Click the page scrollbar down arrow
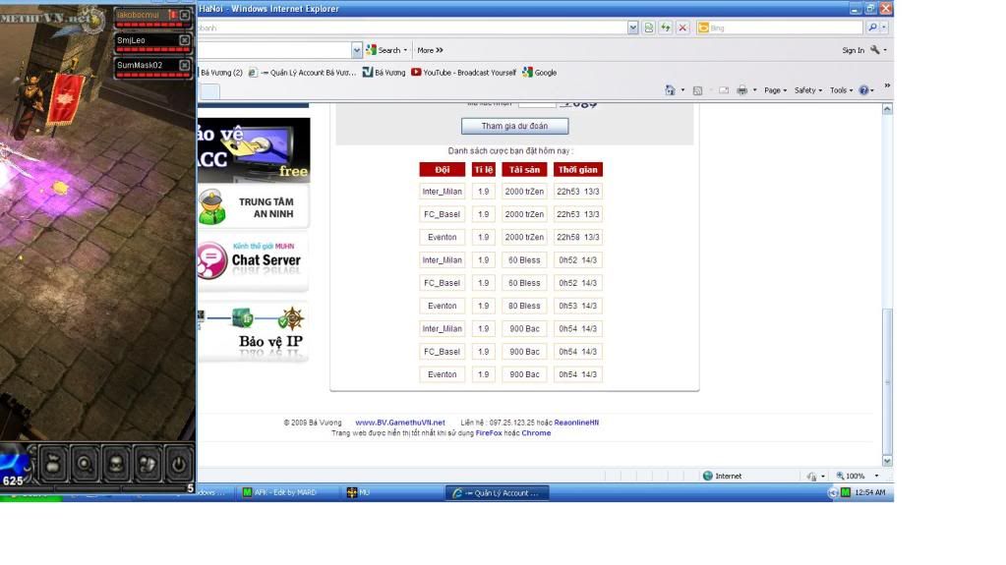Screen dimensions: 1006x565 [x=887, y=461]
